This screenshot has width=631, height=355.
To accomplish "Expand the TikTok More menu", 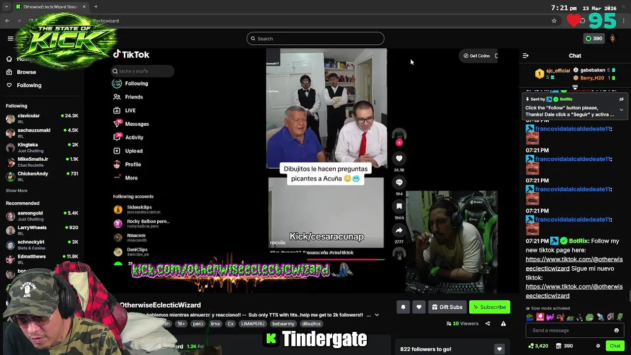I will pos(126,178).
